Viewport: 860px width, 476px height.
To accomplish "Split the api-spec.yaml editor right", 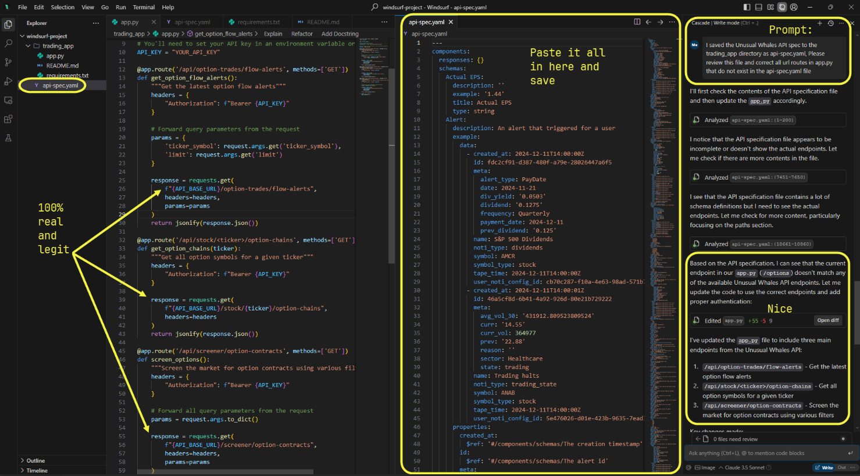I will [637, 22].
